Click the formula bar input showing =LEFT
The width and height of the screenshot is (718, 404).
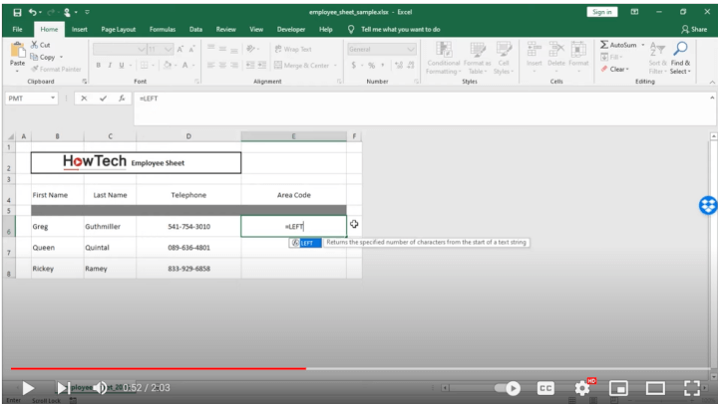[424, 108]
